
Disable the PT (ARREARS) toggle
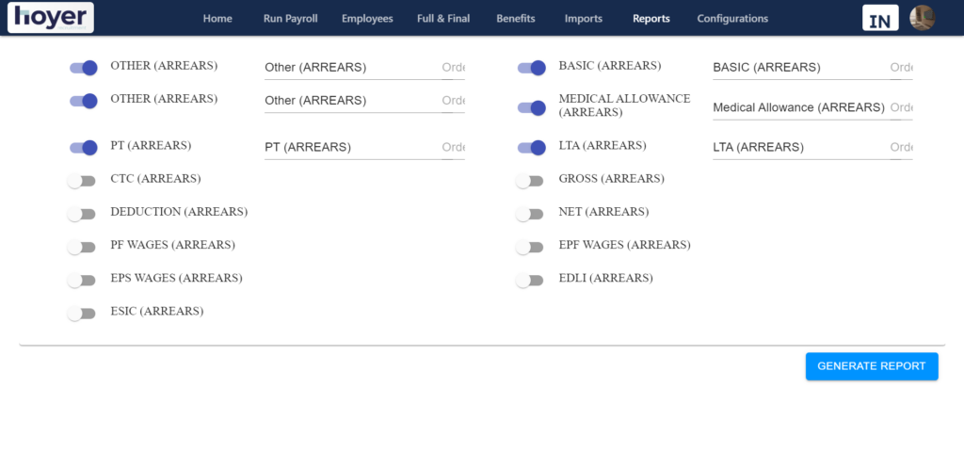point(83,148)
